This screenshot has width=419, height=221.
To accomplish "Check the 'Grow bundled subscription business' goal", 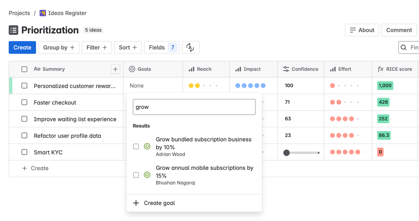I will click(136, 146).
